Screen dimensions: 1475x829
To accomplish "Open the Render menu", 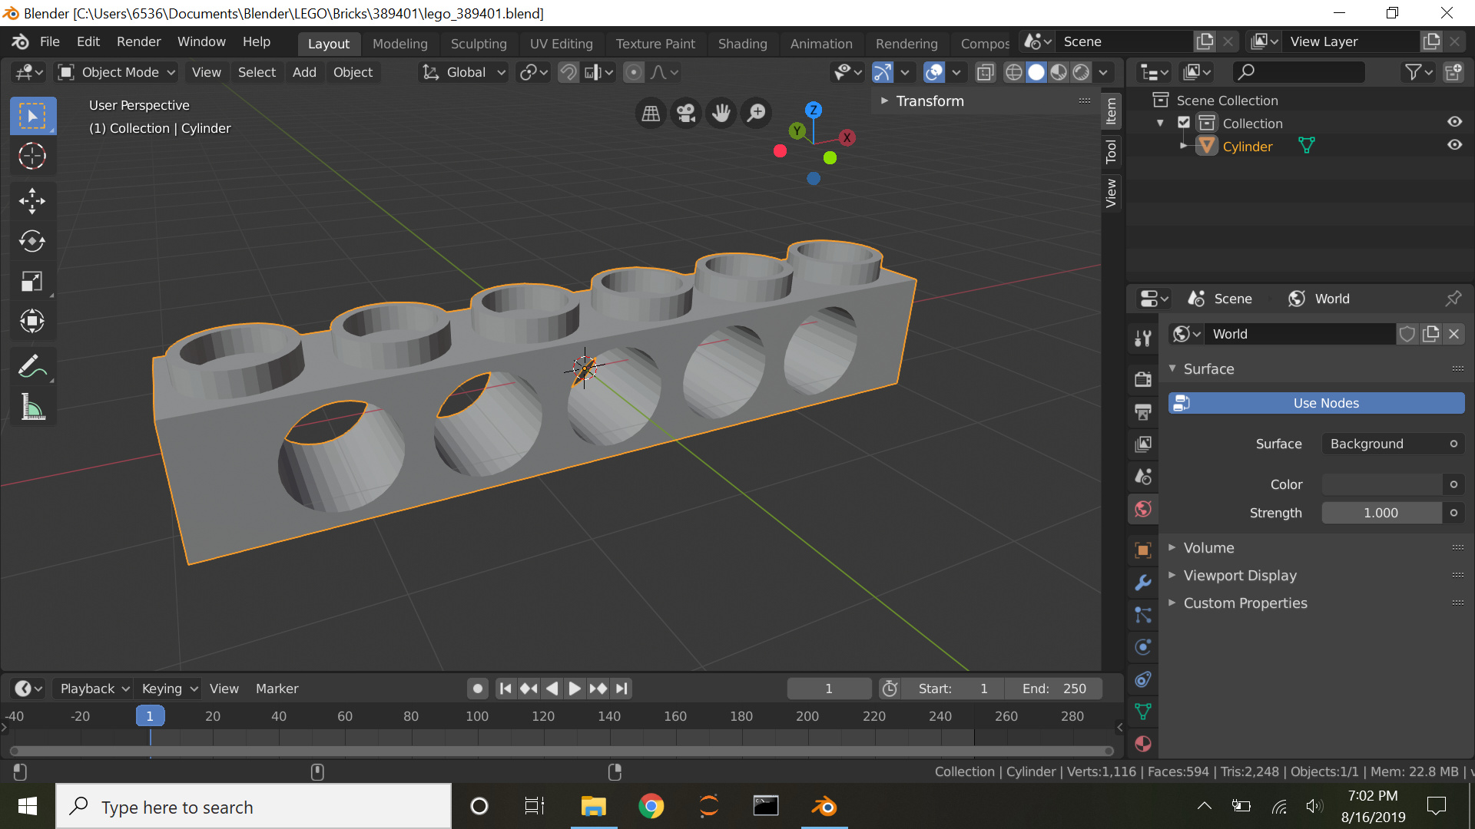I will coord(138,41).
